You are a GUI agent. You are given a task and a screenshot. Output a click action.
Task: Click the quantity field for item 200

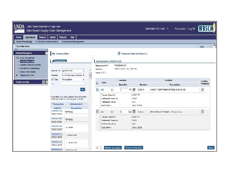[124, 112]
